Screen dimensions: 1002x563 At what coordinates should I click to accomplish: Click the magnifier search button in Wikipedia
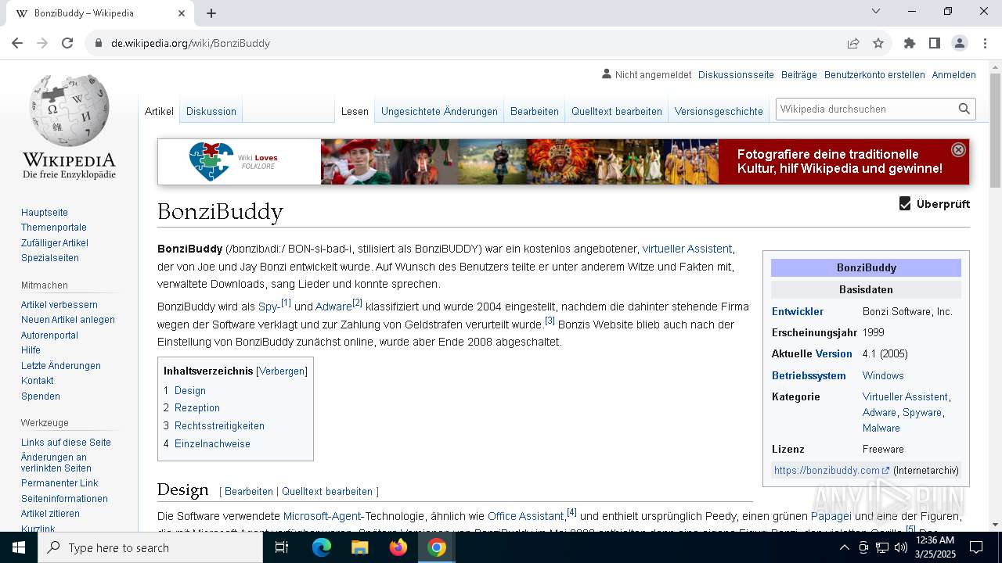(964, 109)
